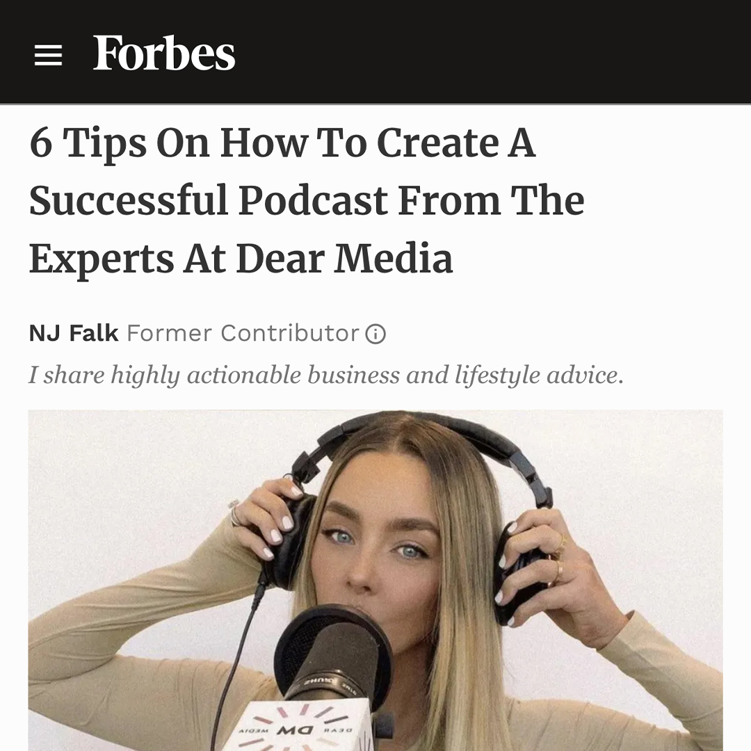Click the word Podcast in the headline
The width and height of the screenshot is (751, 751).
(x=313, y=200)
